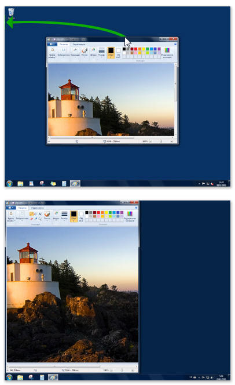Image resolution: width=235 pixels, height=385 pixels.
Task: Activate Color 2 in the floating Paint window
Action: click(x=118, y=53)
